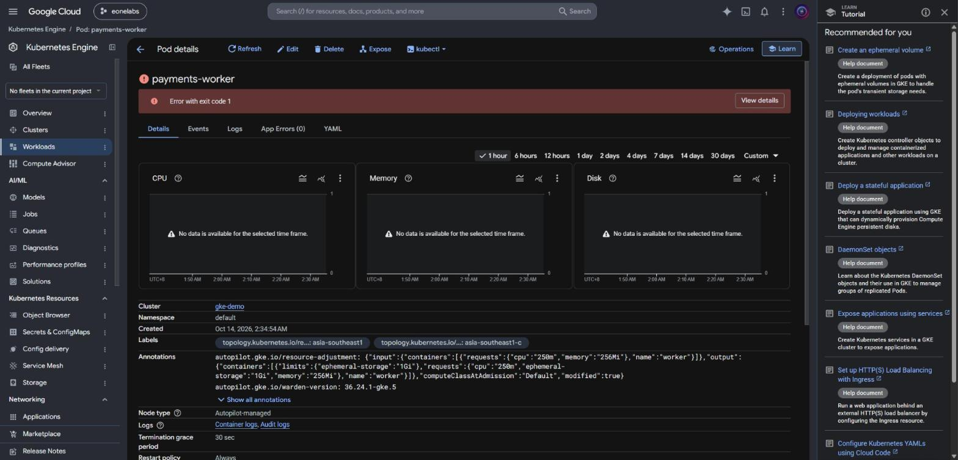Activate Cloud Shell terminal icon
The image size is (958, 460).
[745, 12]
